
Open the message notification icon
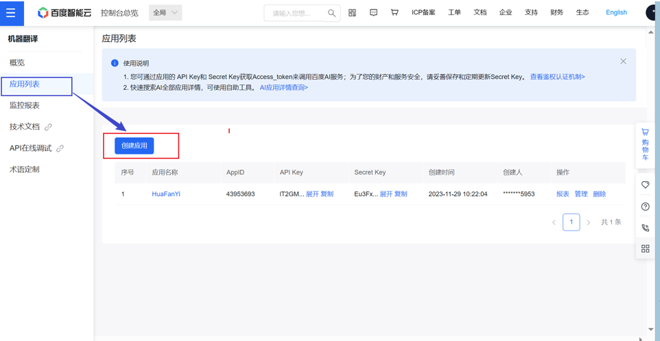pos(373,12)
